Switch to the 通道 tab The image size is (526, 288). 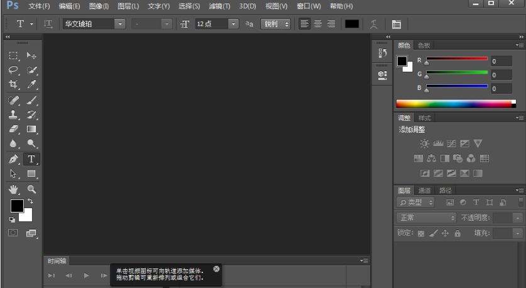click(x=424, y=191)
